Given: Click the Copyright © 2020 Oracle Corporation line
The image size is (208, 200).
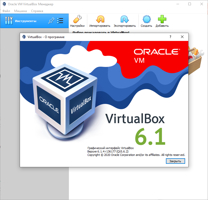Looking at the screenshot, I should tap(136, 155).
